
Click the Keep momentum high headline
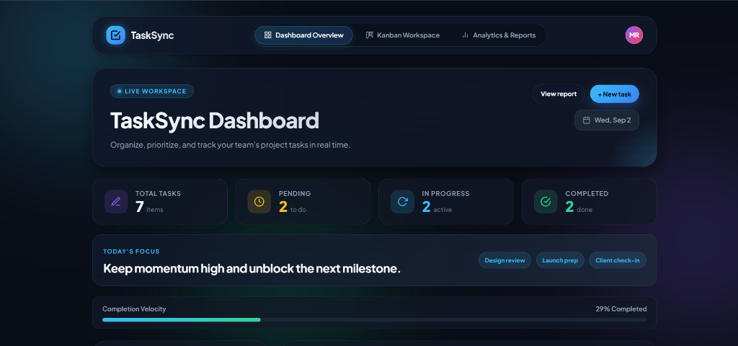pyautogui.click(x=252, y=269)
